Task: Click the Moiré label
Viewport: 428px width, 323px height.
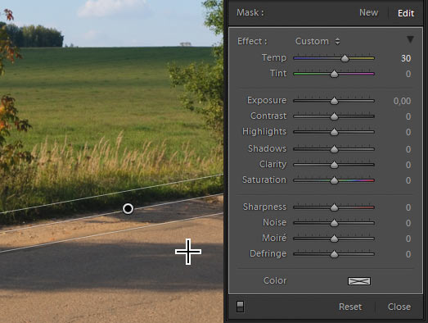Action: (x=274, y=238)
